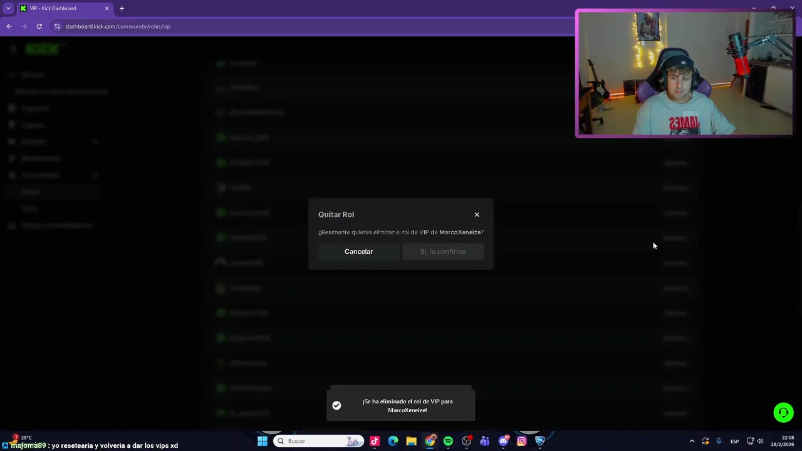Switch to Google Chrome in the taskbar
Image resolution: width=802 pixels, height=451 pixels.
click(430, 441)
